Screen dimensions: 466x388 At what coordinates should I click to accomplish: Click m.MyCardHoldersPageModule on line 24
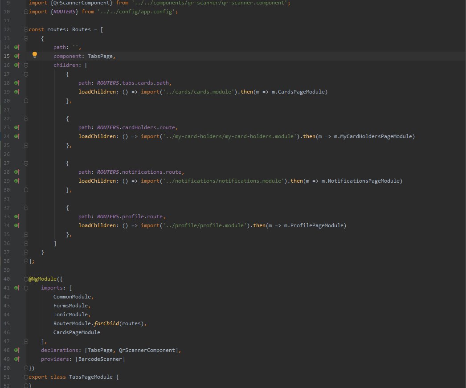coord(373,136)
